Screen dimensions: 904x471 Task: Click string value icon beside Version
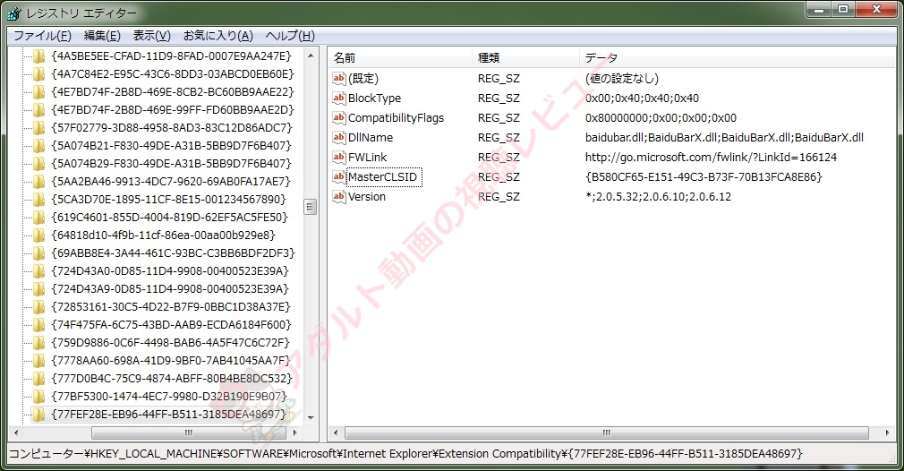pos(339,195)
